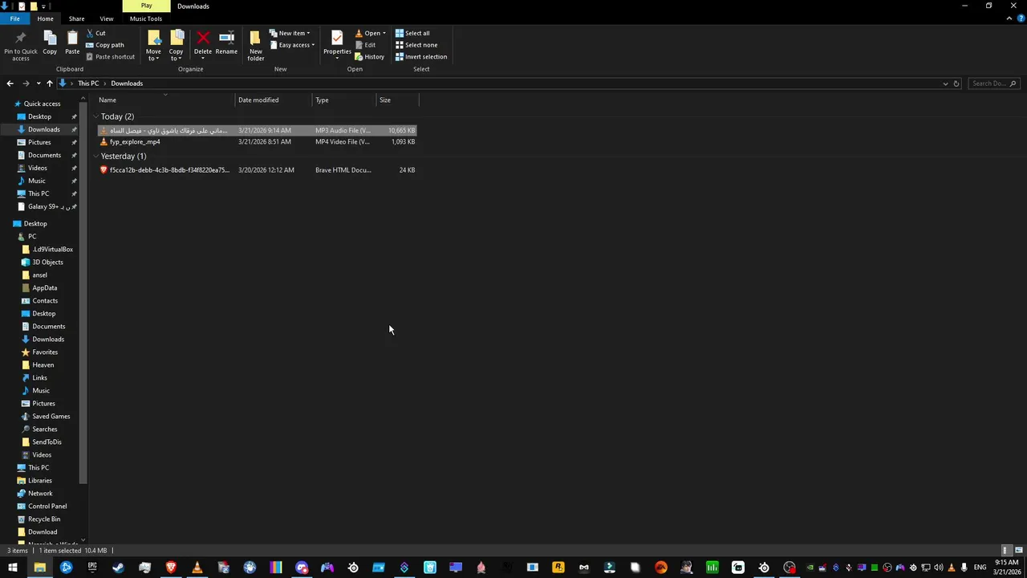1027x578 pixels.
Task: Open Pictures under Quick access
Action: point(39,142)
